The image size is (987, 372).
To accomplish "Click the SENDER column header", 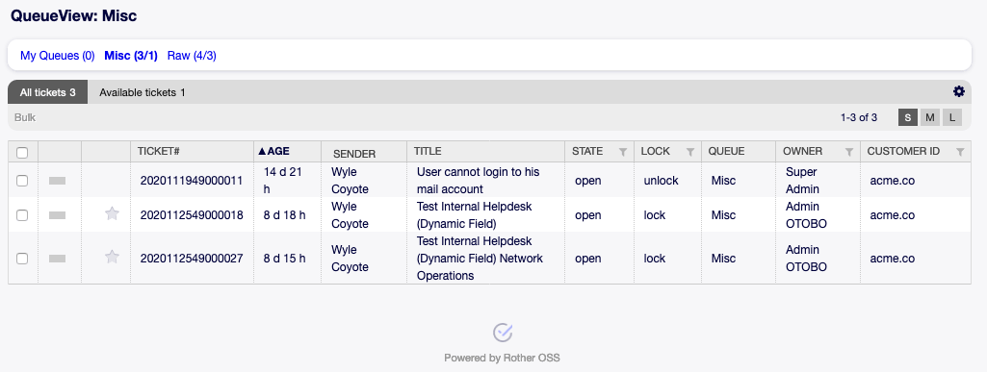I will coord(354,154).
